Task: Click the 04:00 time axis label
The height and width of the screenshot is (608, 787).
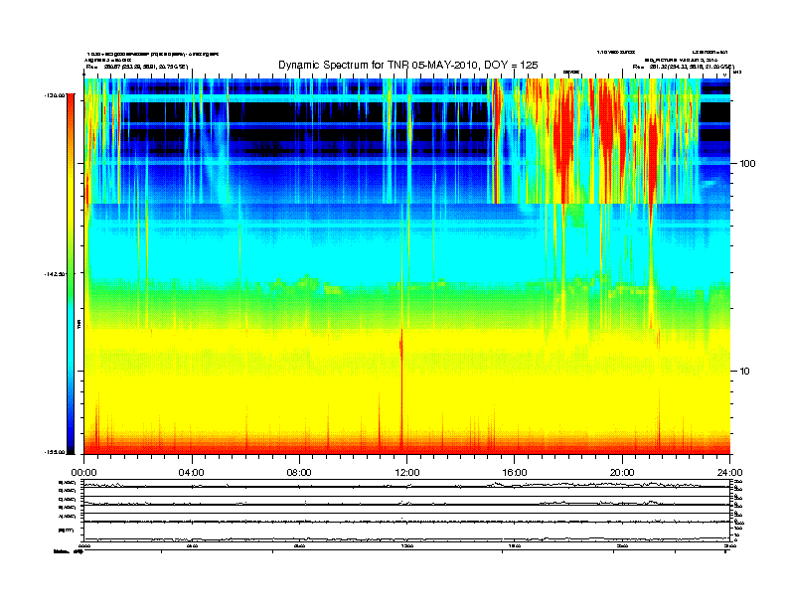Action: click(x=192, y=473)
